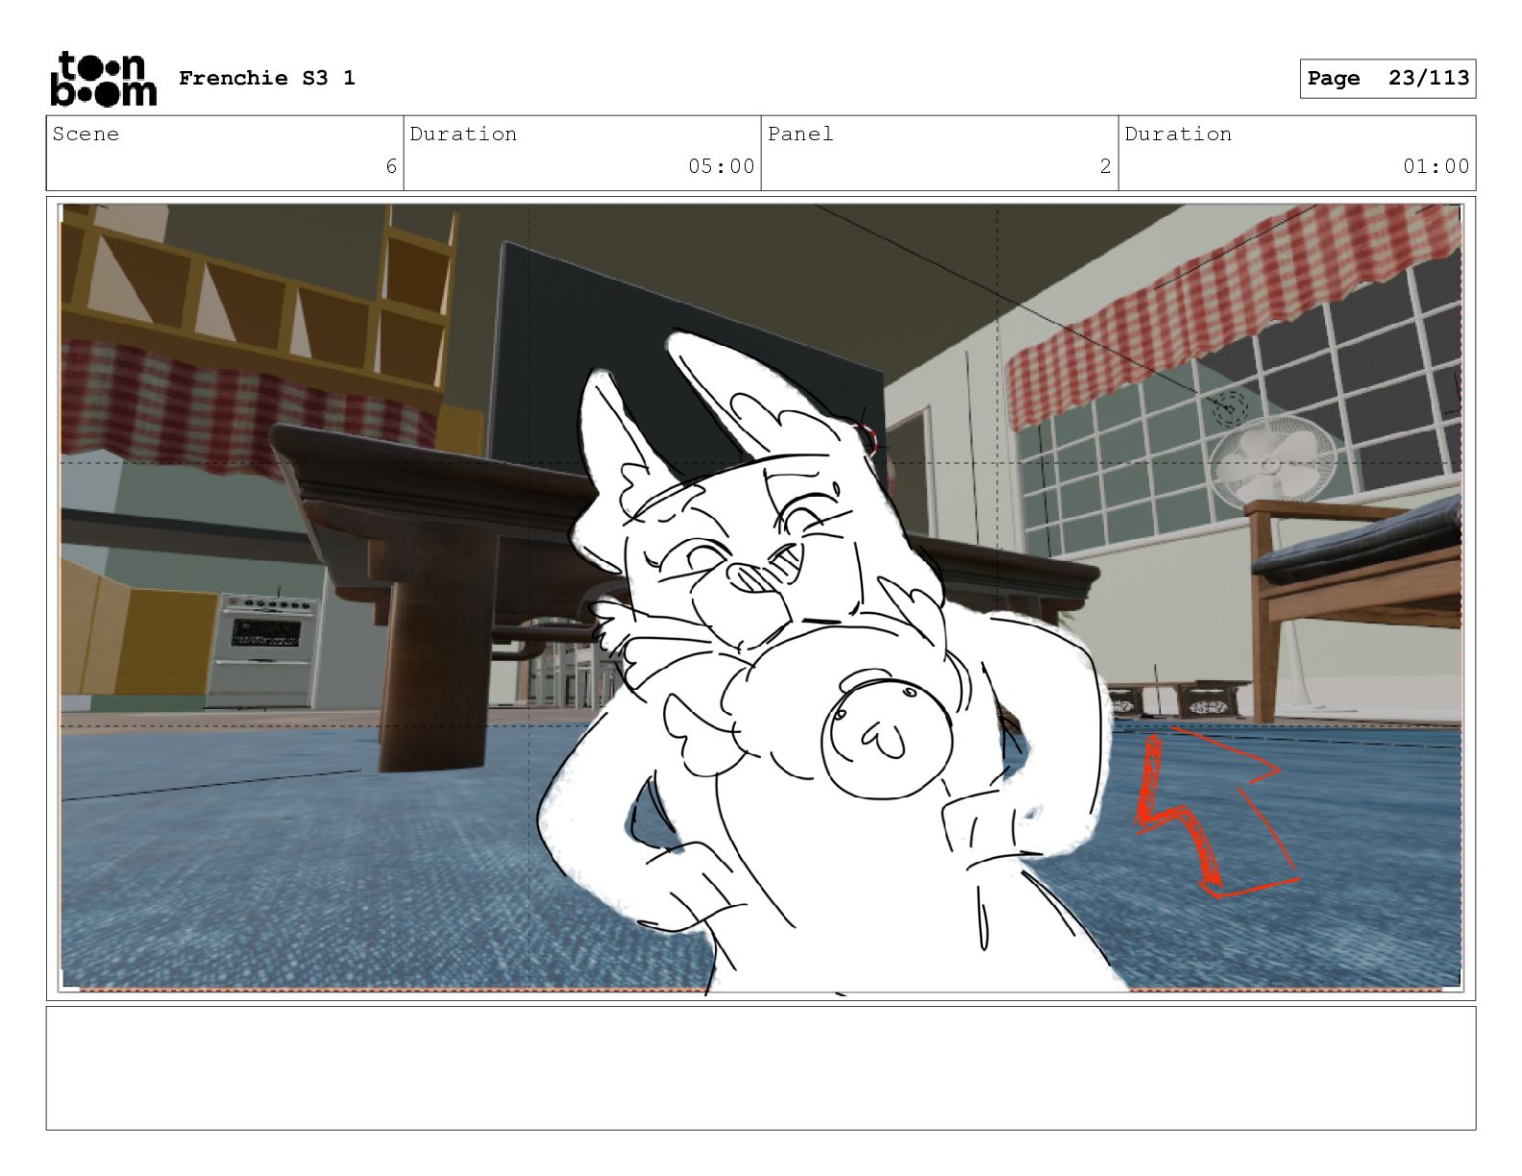Click the Panel header label
Viewport: 1522px width, 1176px height.
800,134
